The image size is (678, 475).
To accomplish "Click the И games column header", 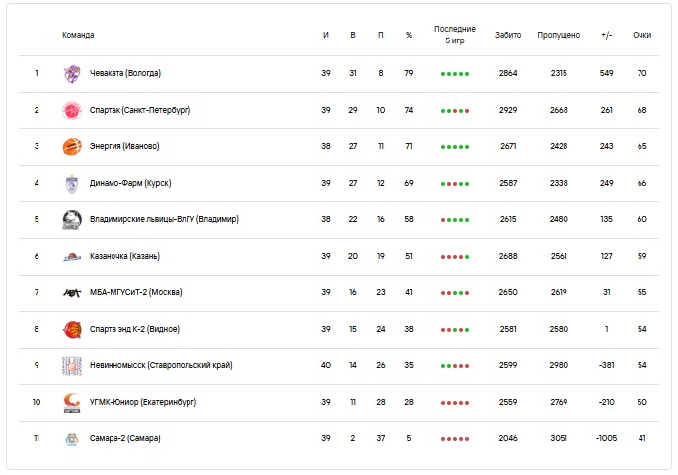I will (326, 35).
